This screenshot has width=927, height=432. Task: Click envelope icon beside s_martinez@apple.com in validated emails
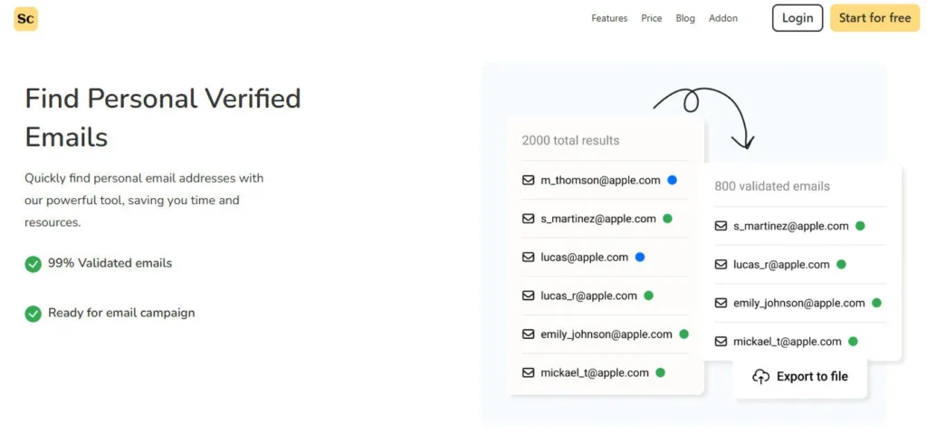tap(722, 226)
